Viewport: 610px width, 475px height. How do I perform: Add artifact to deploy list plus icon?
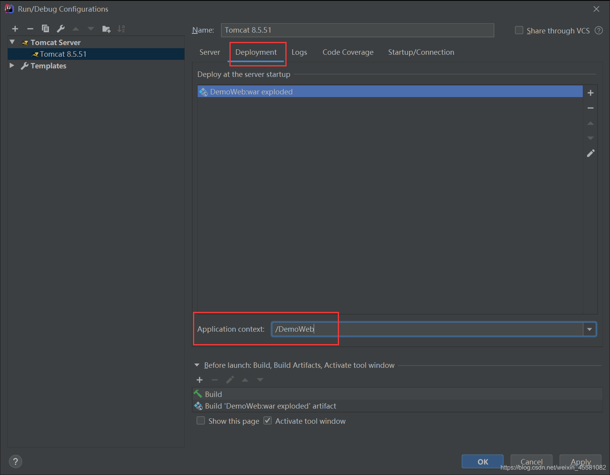(591, 93)
